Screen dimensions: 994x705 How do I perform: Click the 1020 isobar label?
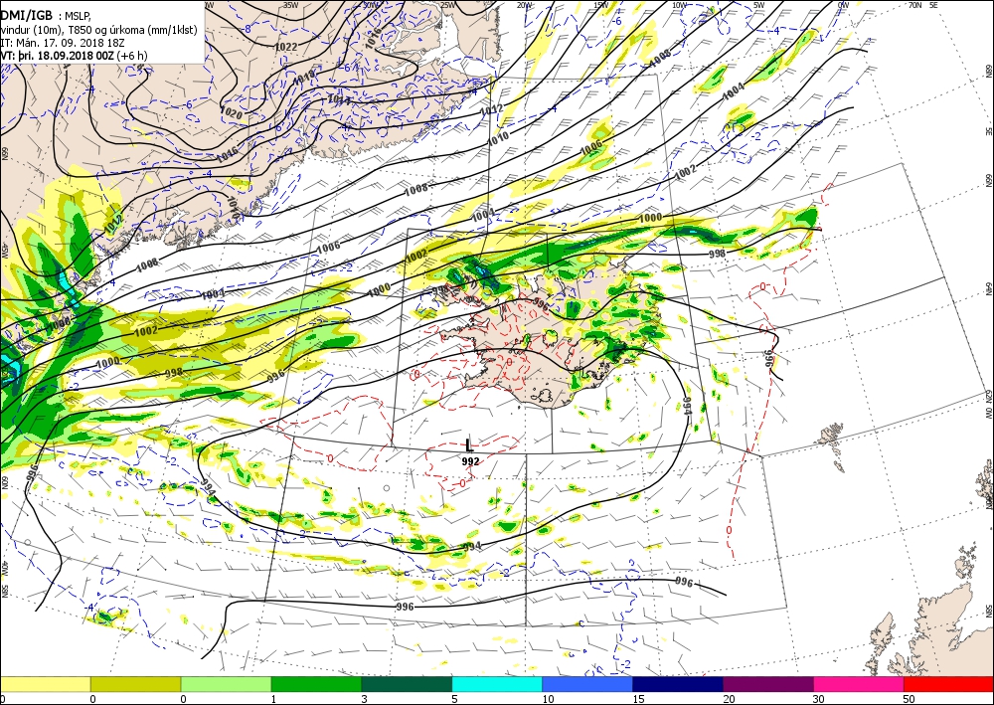231,113
